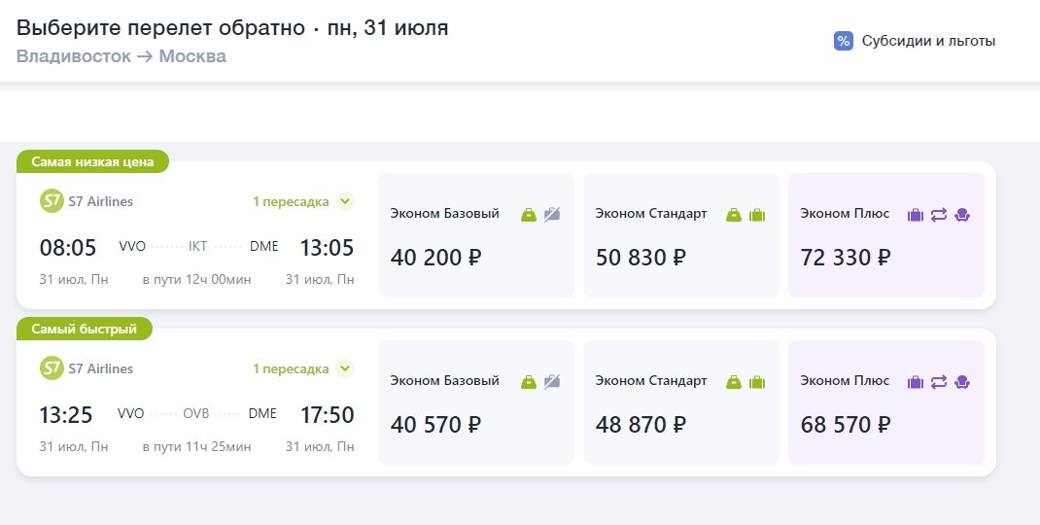The width and height of the screenshot is (1040, 525).
Task: Open the Субсидии и льготы link
Action: [928, 41]
